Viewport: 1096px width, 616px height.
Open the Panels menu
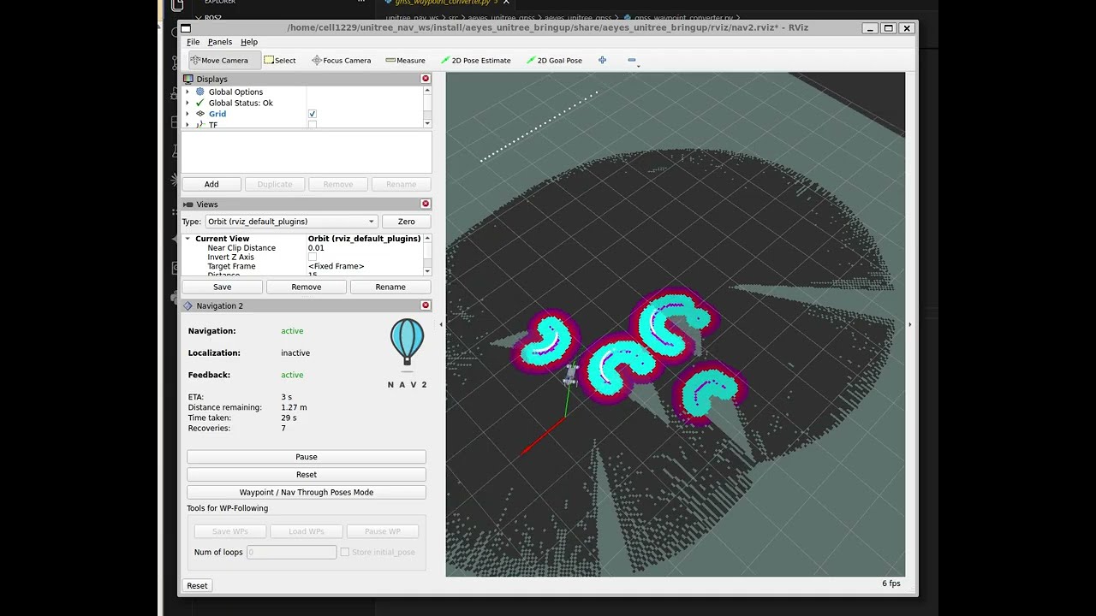pos(220,42)
